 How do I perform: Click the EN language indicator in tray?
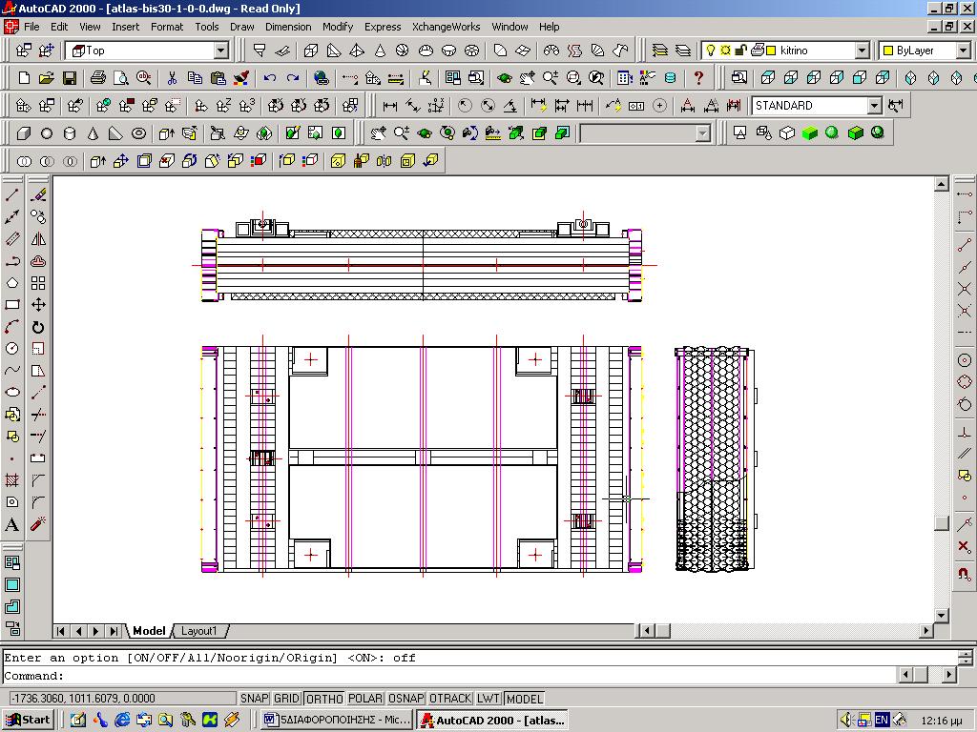pos(882,721)
